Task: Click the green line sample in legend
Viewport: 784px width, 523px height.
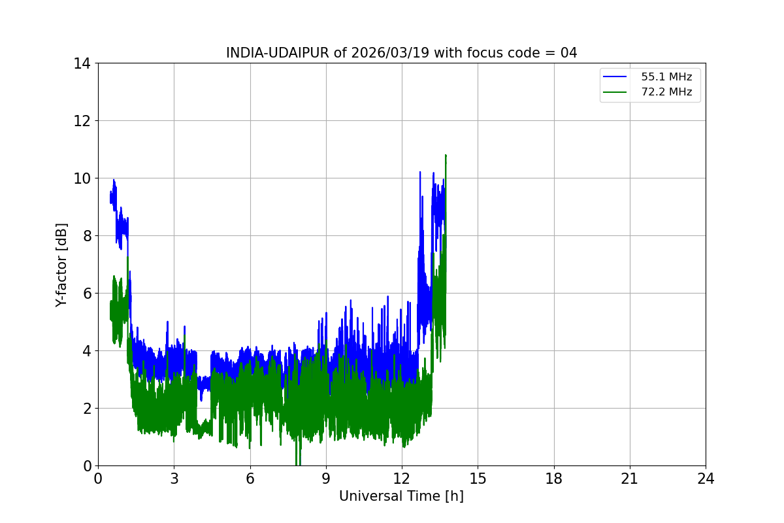Action: [x=615, y=92]
